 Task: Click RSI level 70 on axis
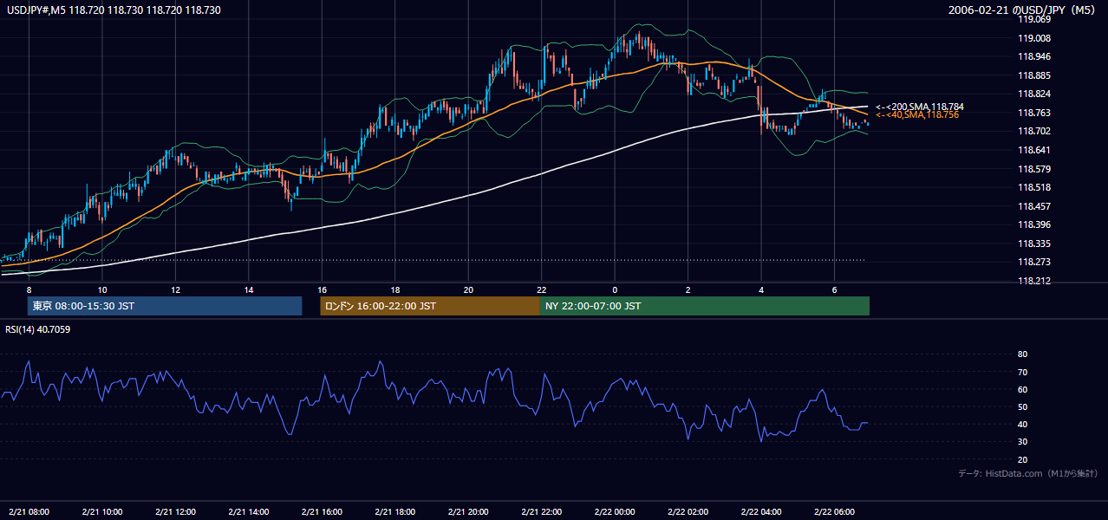(x=1023, y=372)
